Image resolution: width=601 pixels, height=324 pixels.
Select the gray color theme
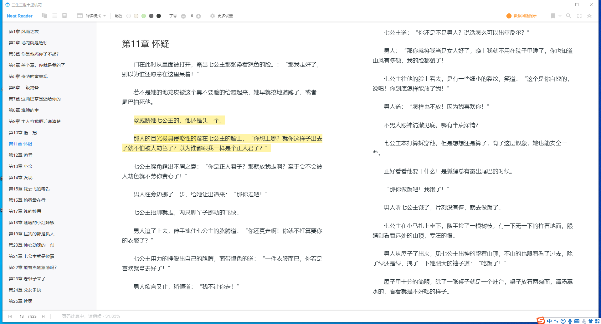[151, 16]
